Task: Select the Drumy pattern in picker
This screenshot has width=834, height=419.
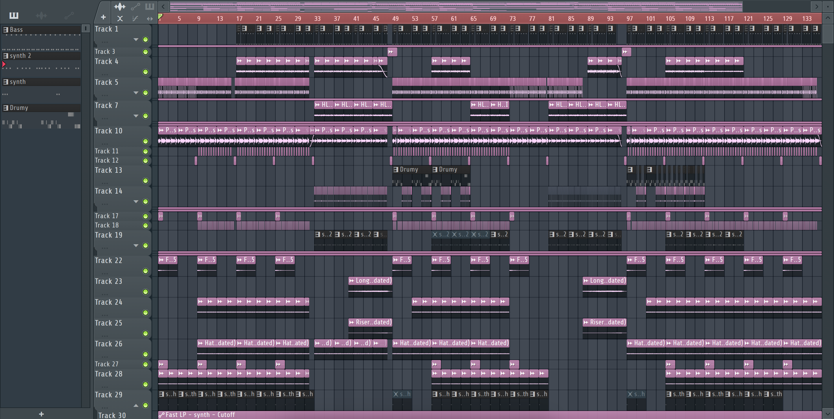Action: (x=41, y=108)
